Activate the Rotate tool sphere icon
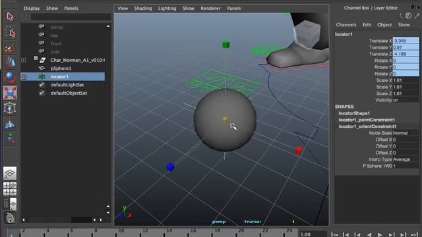422x237 pixels. [x=10, y=78]
